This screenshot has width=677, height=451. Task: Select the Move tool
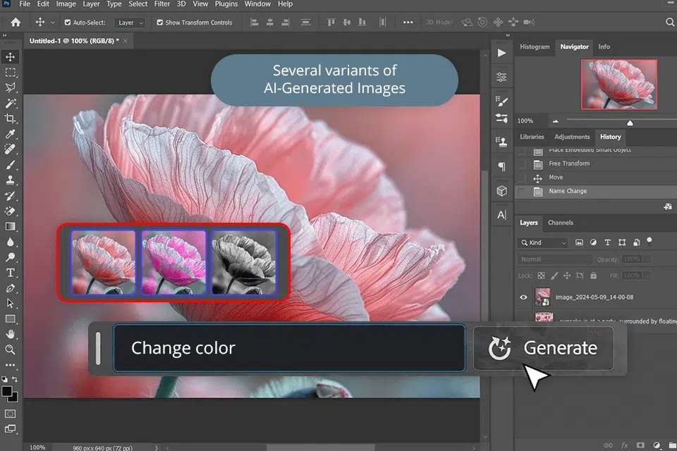point(10,57)
